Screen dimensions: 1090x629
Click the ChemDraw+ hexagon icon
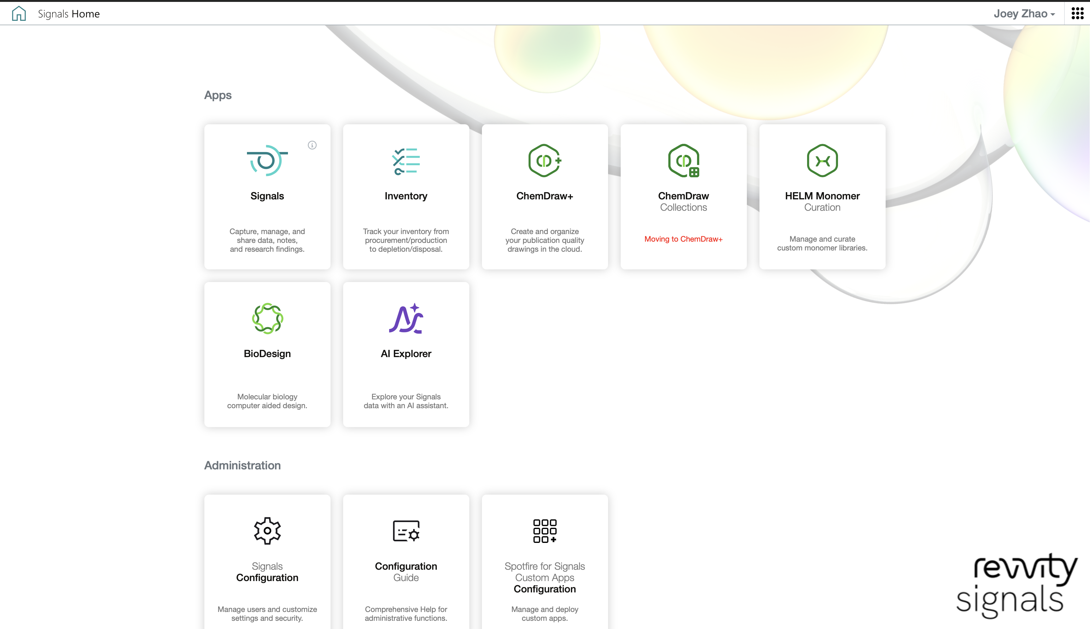click(545, 160)
